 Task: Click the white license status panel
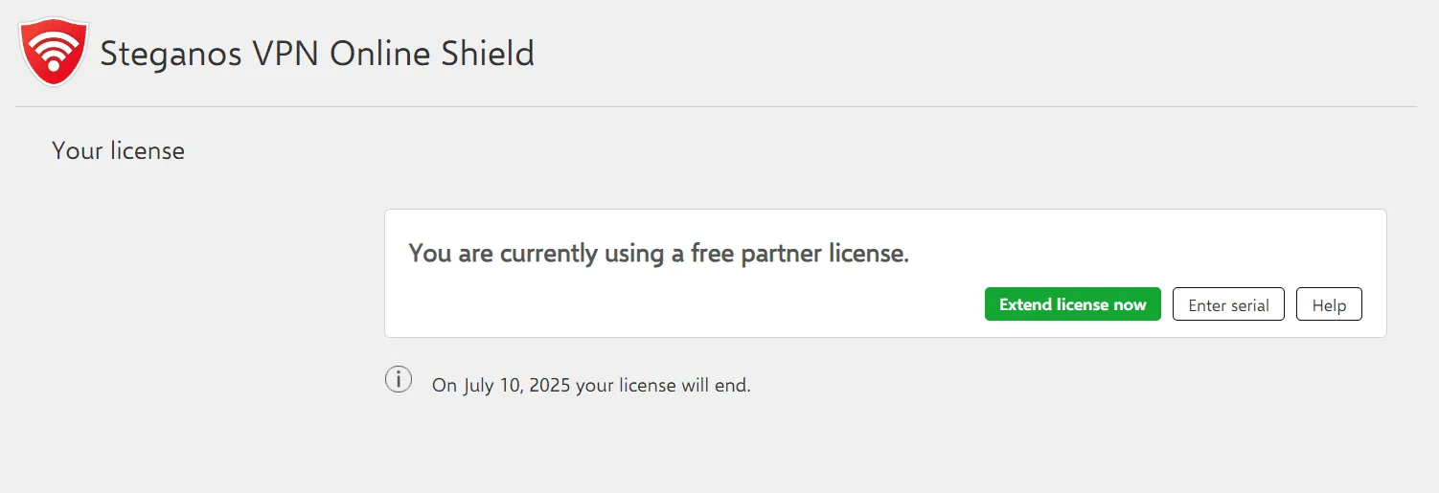click(885, 273)
